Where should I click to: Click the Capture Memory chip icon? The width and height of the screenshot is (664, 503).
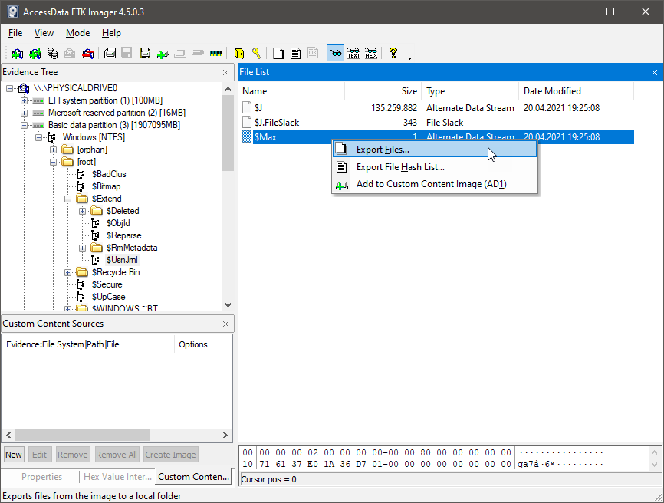216,54
